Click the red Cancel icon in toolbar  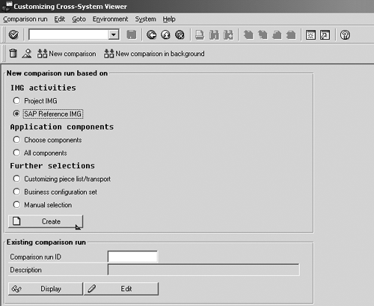pyautogui.click(x=180, y=35)
